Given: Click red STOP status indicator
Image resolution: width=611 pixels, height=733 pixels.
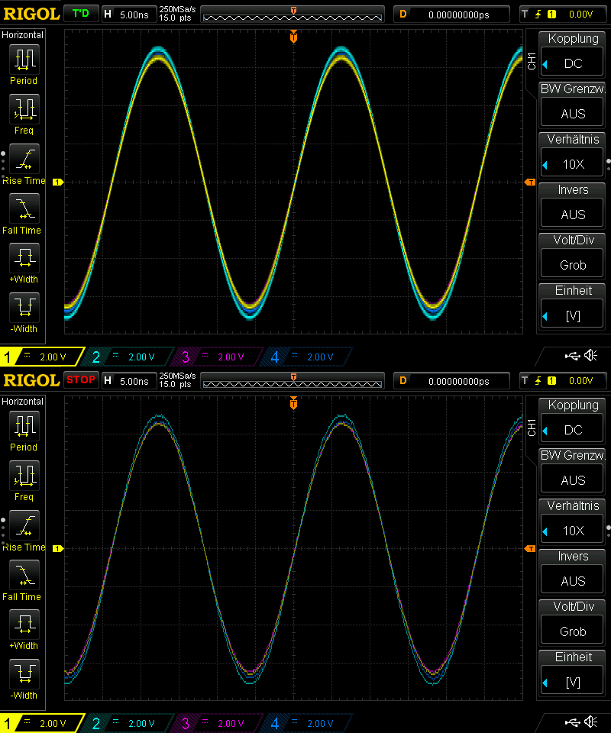Looking at the screenshot, I should (81, 380).
